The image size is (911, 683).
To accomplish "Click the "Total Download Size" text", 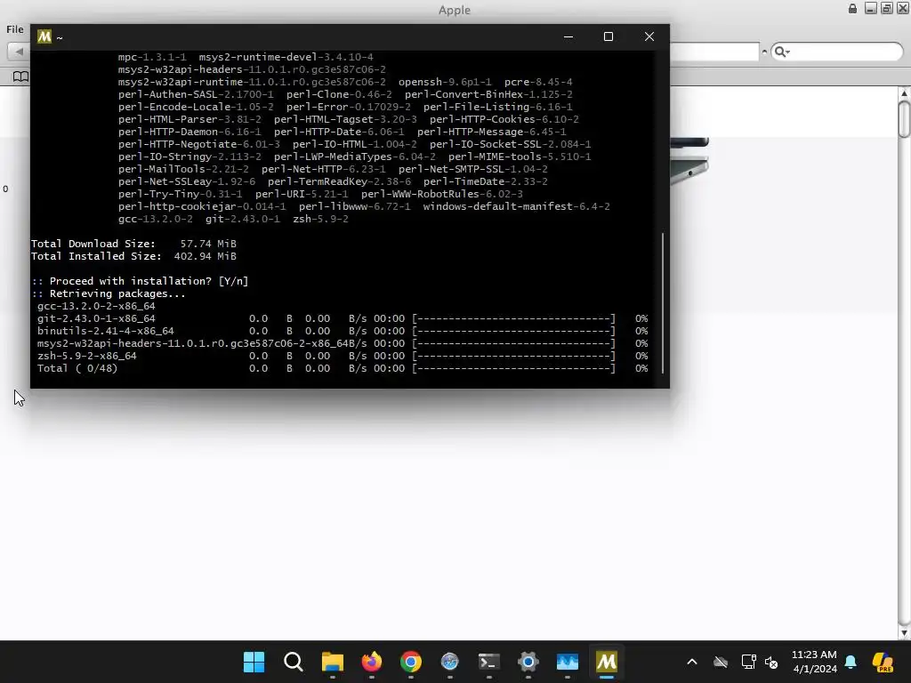I will tap(93, 244).
